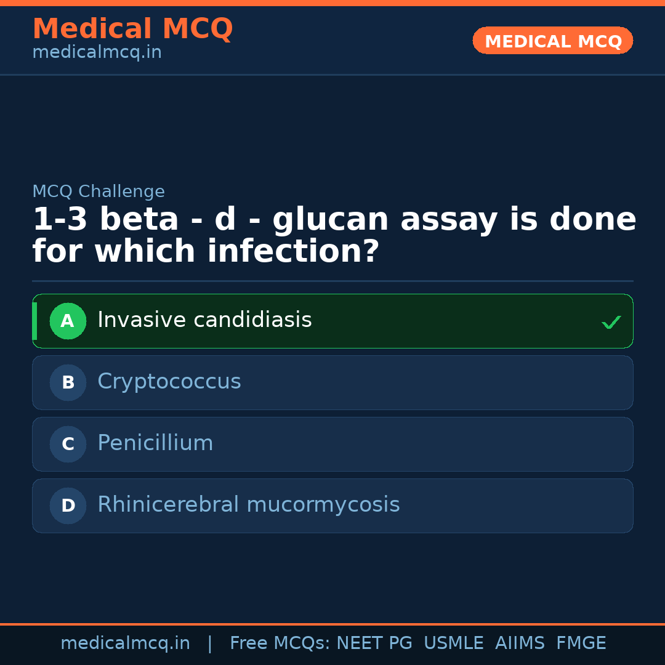The height and width of the screenshot is (665, 665).
Task: Click the MCQ Challenge label
Action: pyautogui.click(x=99, y=191)
